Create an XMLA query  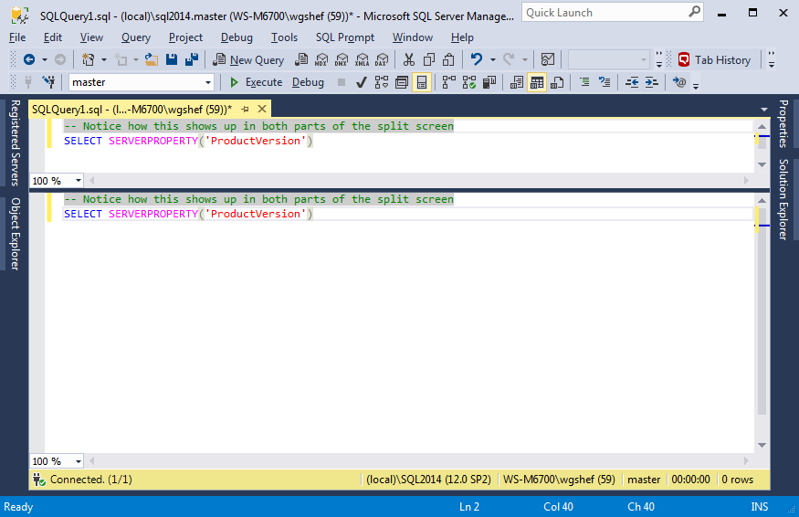(362, 59)
